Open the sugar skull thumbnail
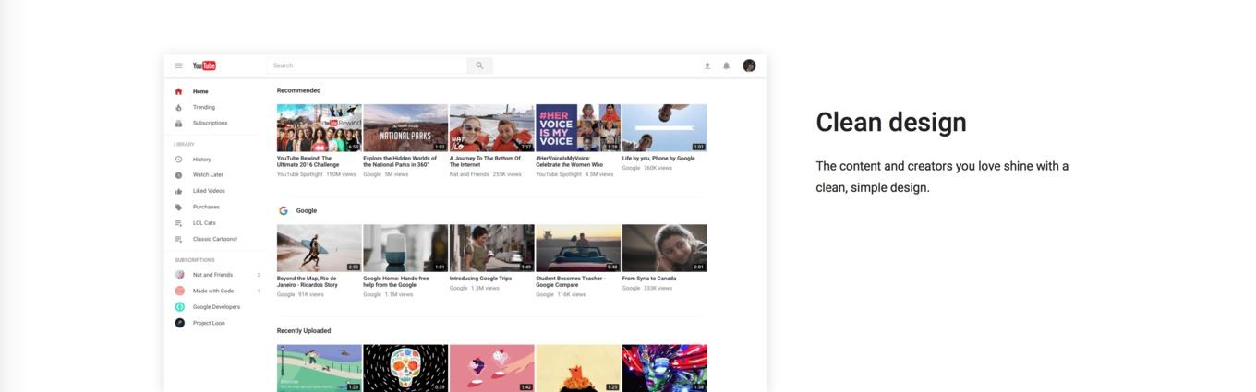 coord(405,368)
